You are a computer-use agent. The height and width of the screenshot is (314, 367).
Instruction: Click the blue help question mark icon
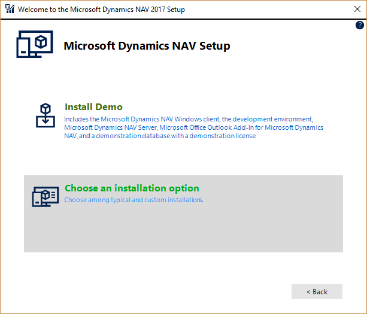pos(360,26)
